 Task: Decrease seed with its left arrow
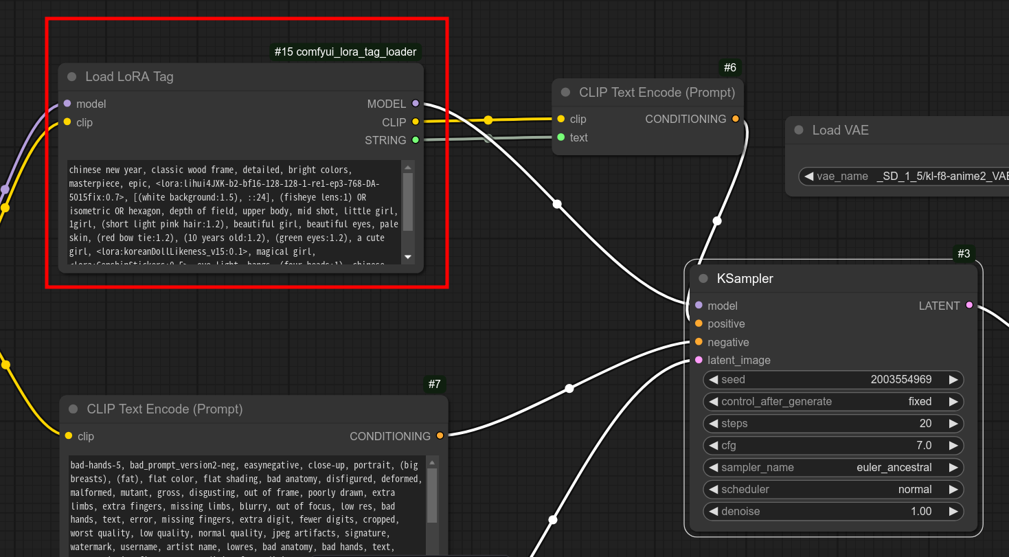coord(713,380)
